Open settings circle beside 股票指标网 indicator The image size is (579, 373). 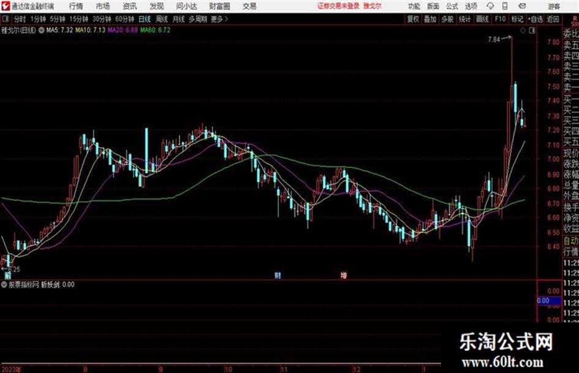click(4, 284)
